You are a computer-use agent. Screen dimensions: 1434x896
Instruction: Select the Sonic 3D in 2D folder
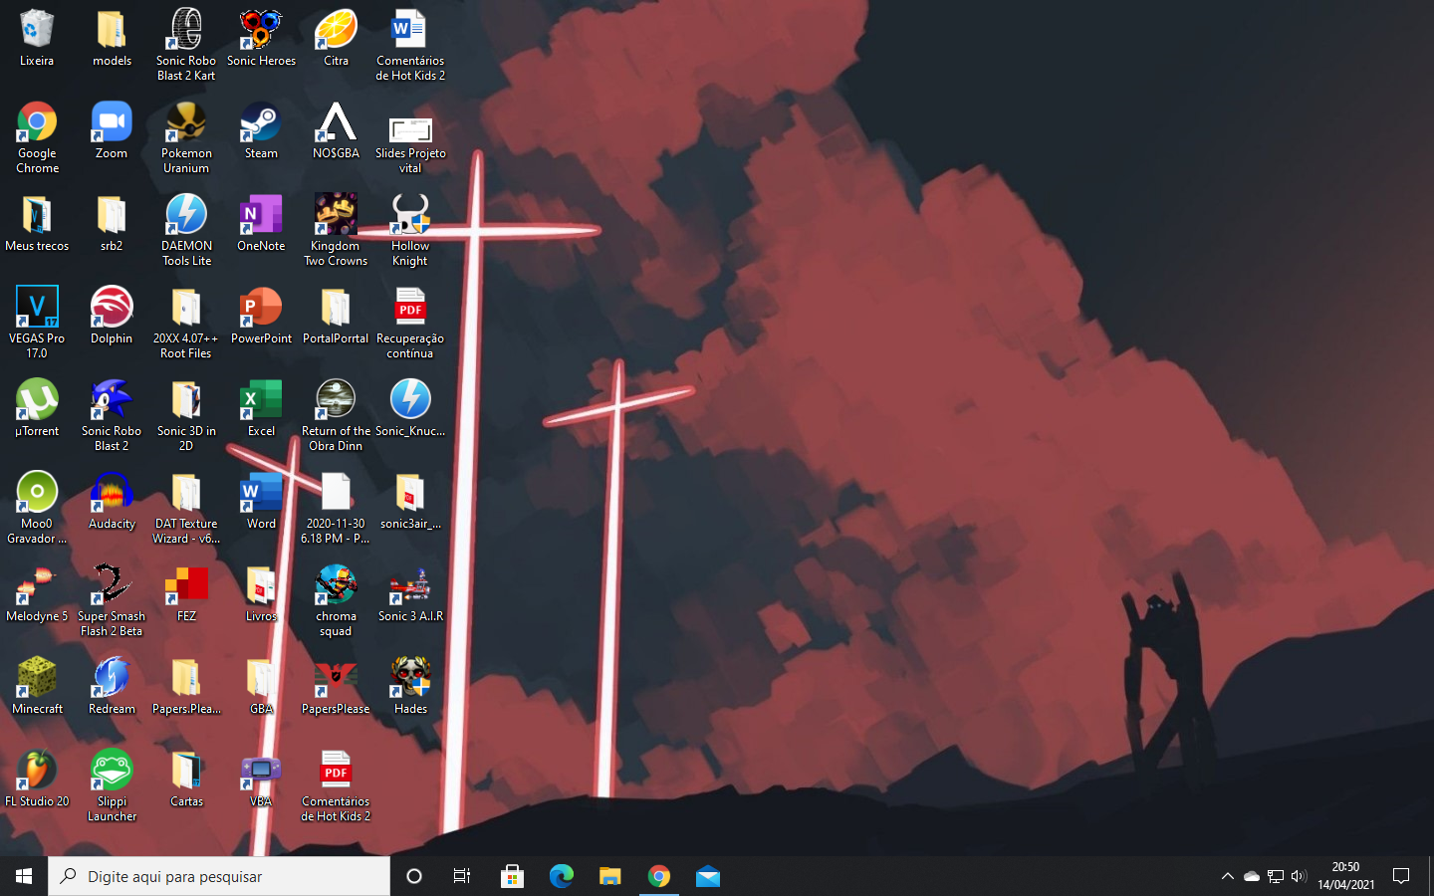(186, 415)
